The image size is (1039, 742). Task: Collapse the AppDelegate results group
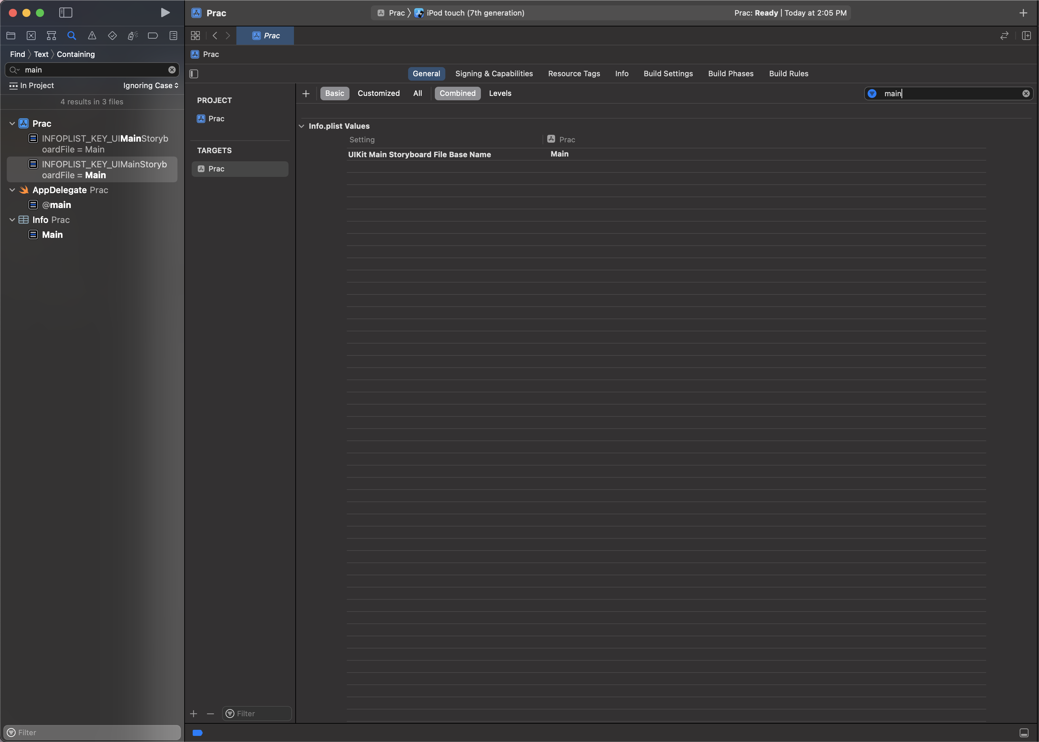coord(12,190)
